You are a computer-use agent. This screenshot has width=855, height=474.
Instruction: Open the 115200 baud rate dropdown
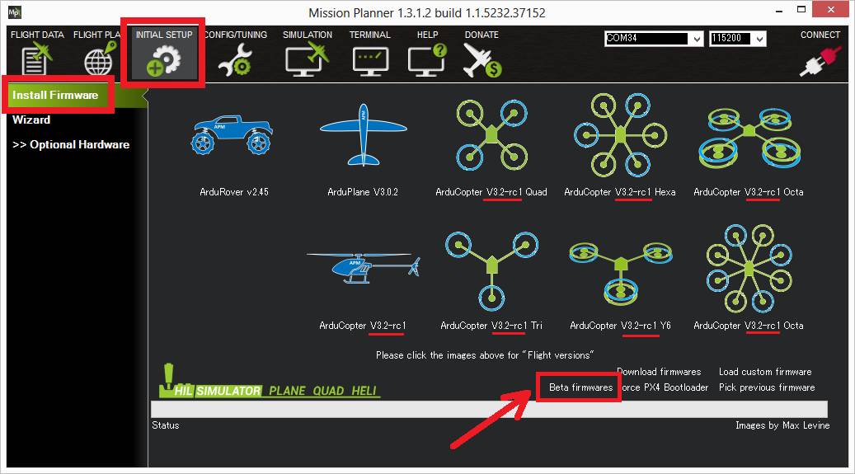pyautogui.click(x=759, y=39)
